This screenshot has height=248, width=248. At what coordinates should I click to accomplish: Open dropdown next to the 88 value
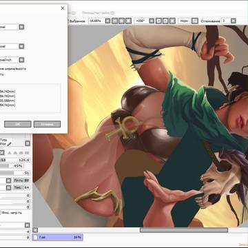pos(8,180)
